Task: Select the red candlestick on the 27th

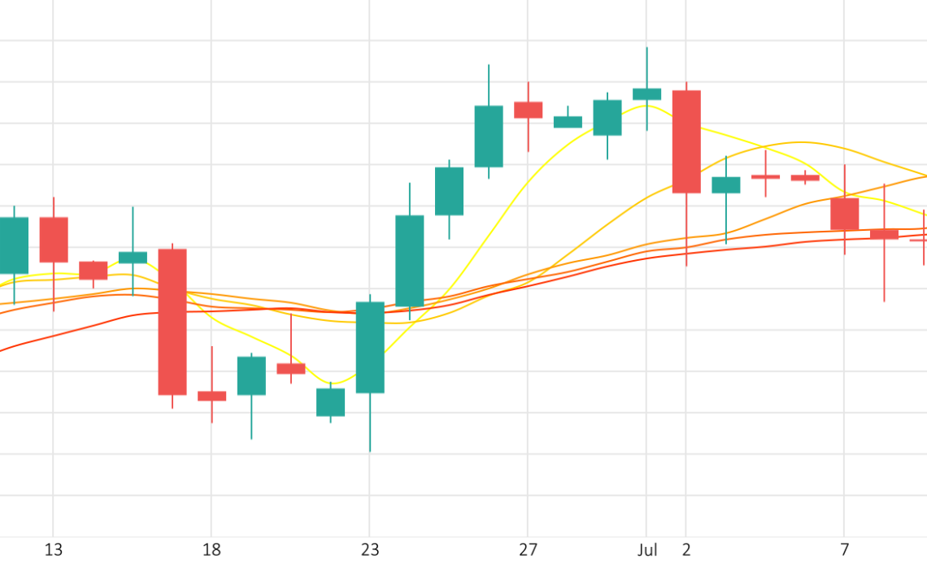Action: (x=529, y=110)
